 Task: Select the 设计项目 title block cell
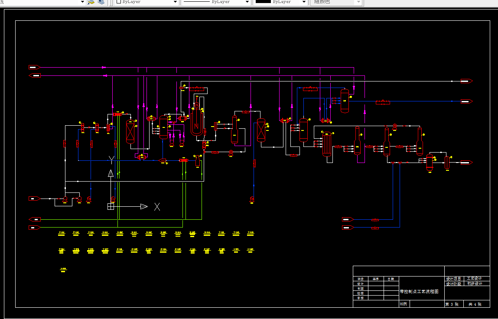point(453,279)
